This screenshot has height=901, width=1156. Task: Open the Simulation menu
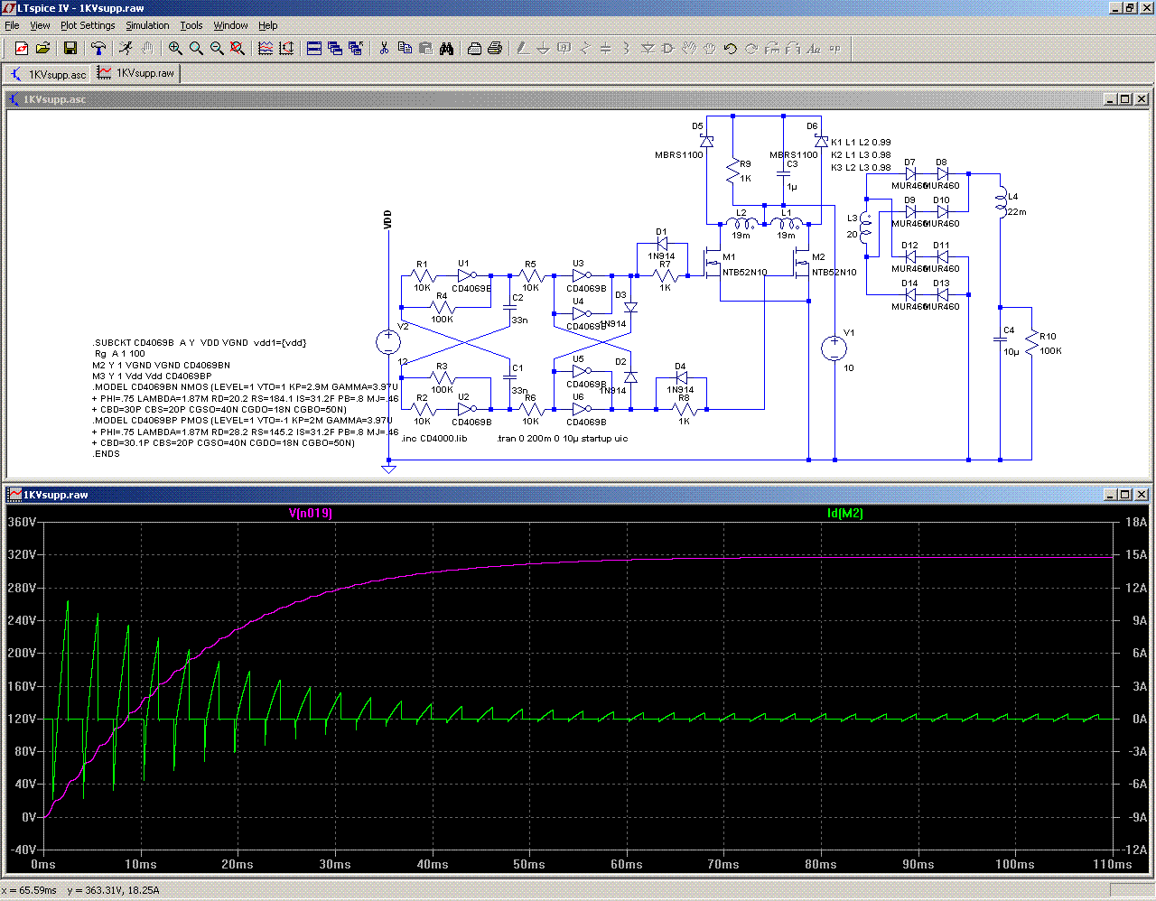point(147,25)
